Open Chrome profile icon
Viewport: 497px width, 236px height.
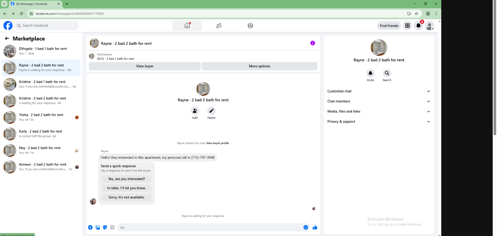(428, 13)
